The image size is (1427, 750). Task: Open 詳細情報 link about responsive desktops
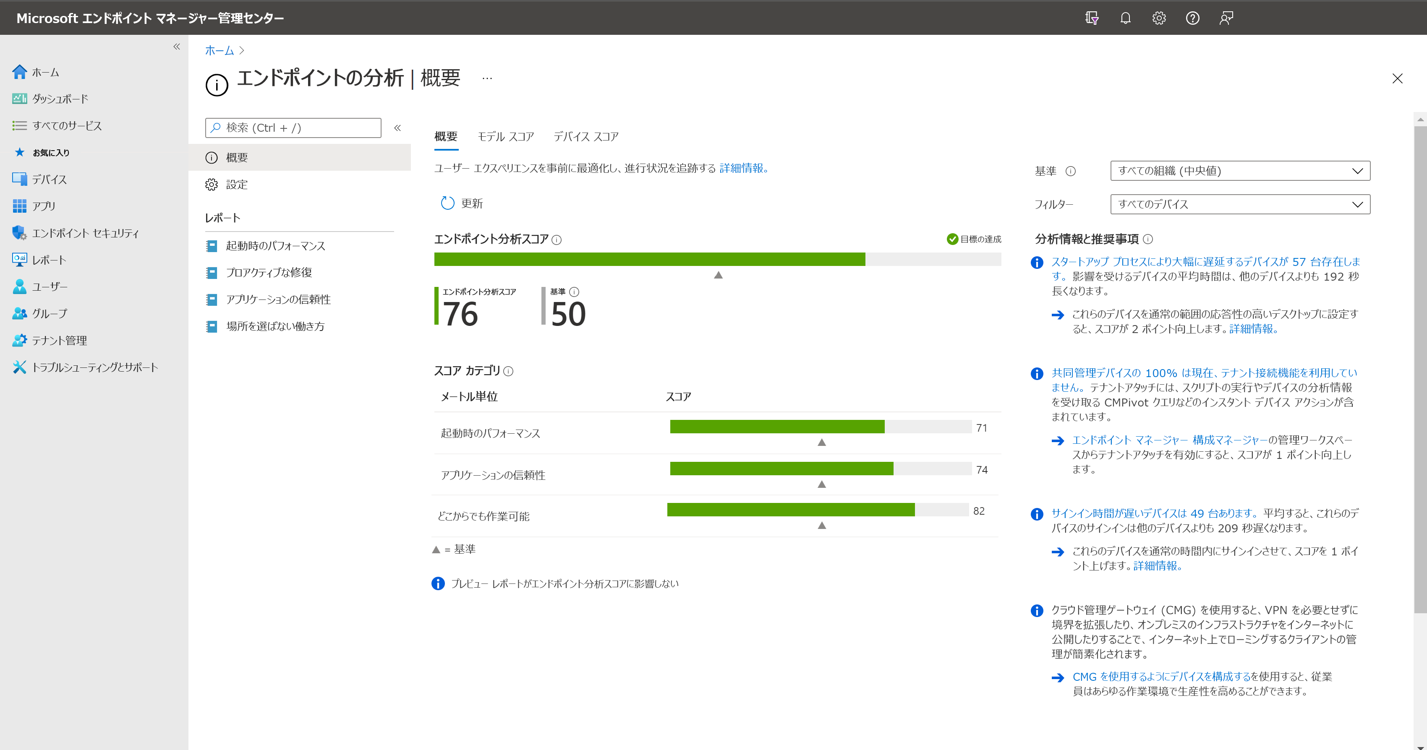[1254, 329]
